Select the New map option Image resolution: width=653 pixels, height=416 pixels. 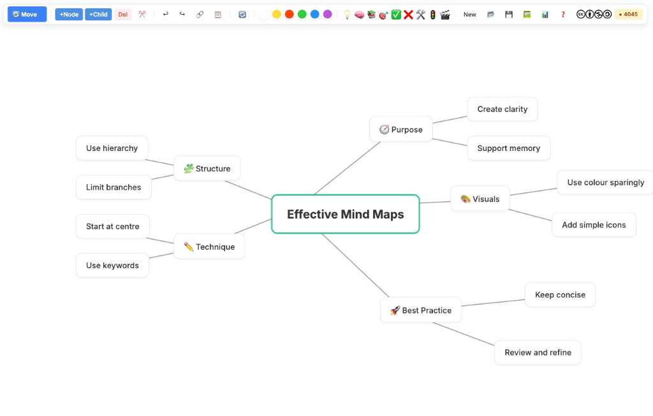tap(470, 13)
